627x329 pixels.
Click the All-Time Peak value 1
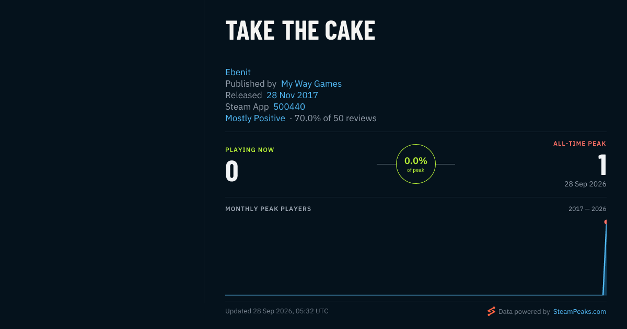point(602,165)
